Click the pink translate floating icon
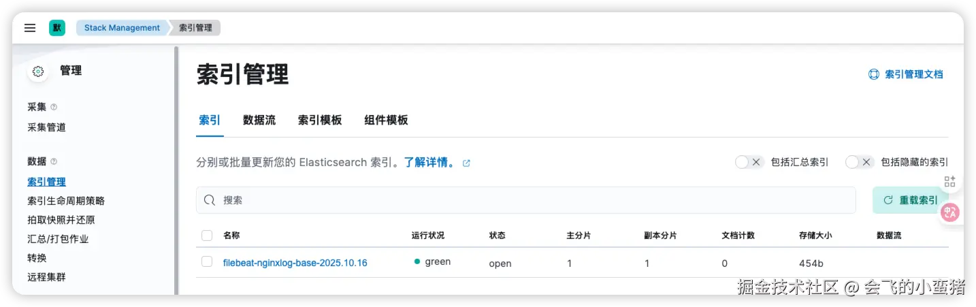 [x=950, y=212]
